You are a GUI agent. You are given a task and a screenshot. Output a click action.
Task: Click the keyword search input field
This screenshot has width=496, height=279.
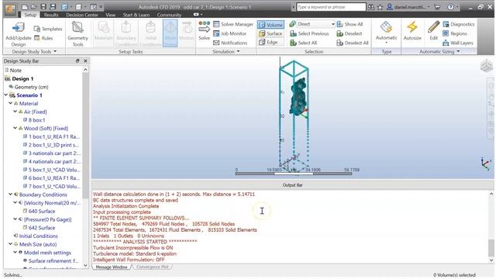(x=331, y=7)
